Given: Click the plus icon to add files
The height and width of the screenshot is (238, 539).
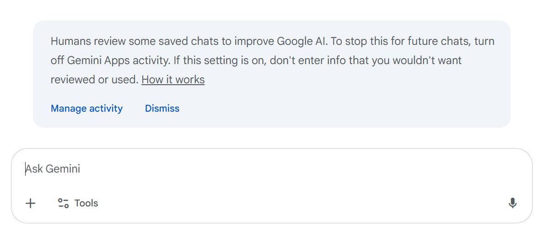Looking at the screenshot, I should tap(30, 203).
